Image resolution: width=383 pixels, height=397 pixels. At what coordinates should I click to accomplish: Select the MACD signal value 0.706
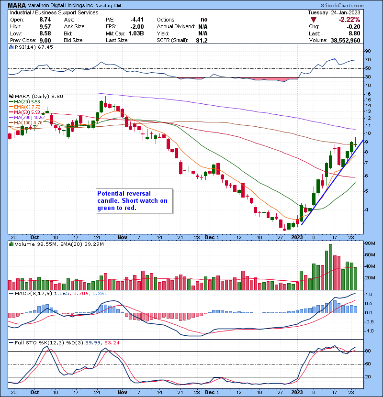pos(81,294)
